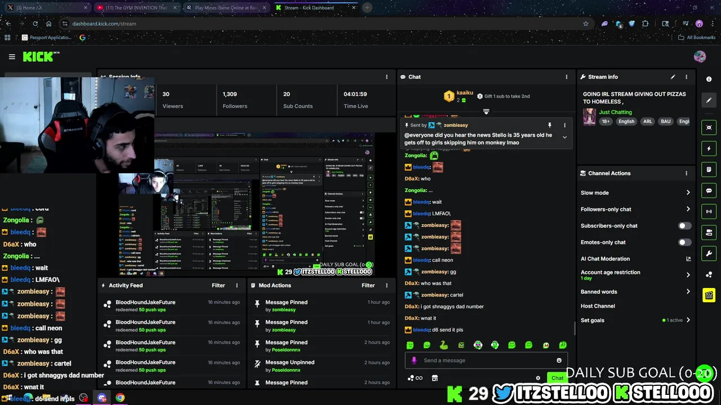Image resolution: width=721 pixels, height=405 pixels.
Task: Open Channel Actions three-dot menu
Action: (x=686, y=173)
